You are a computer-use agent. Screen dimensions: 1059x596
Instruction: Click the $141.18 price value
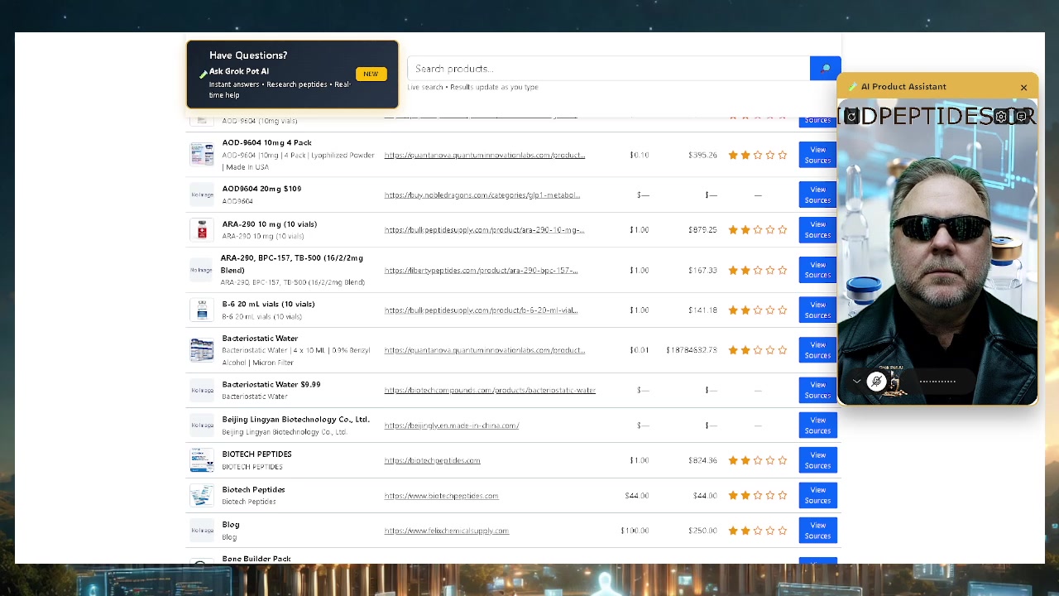[x=702, y=310]
